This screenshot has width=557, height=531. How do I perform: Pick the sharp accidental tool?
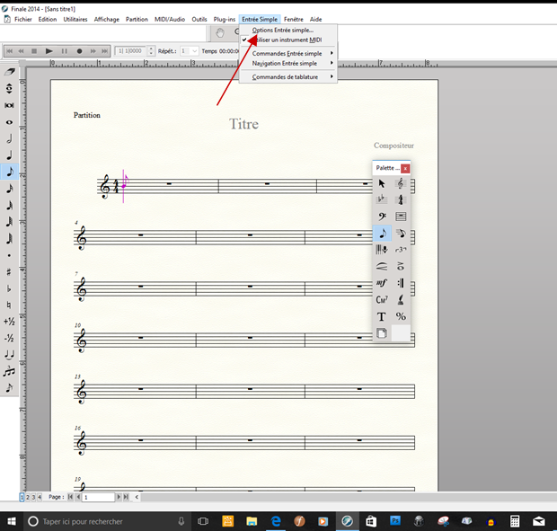tap(10, 271)
